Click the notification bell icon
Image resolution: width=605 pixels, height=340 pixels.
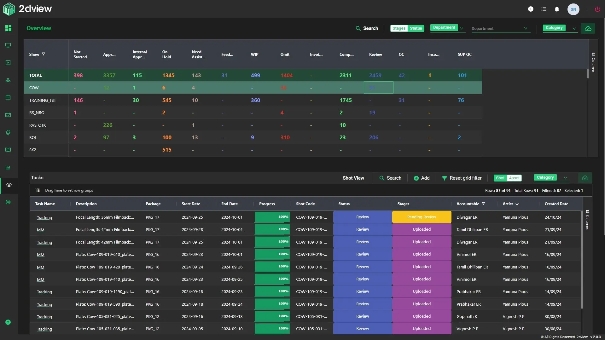557,9
